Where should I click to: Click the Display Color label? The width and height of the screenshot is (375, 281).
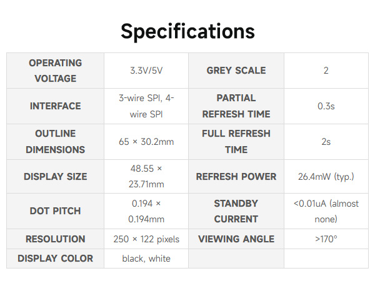tap(56, 259)
